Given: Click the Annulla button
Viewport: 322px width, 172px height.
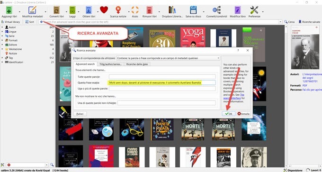Looking at the screenshot, I should pos(243,114).
